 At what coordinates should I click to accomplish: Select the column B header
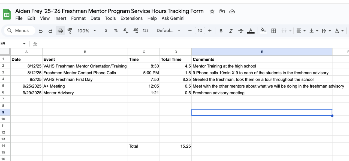(85, 52)
